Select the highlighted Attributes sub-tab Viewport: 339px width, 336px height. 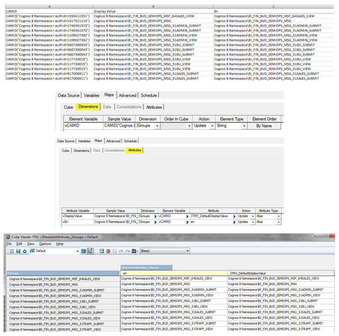click(x=134, y=150)
